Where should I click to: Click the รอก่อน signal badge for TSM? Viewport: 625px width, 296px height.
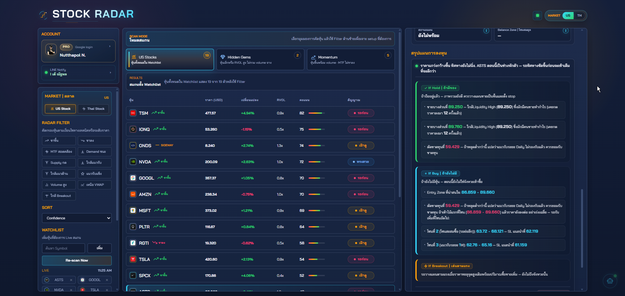(x=361, y=113)
